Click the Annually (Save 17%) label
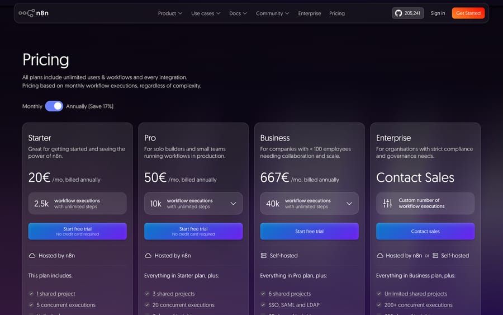Screen dimensions: 503x315 tap(90, 106)
